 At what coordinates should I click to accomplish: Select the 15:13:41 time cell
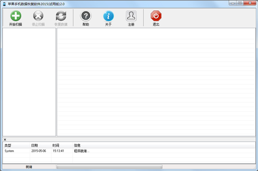(58, 151)
